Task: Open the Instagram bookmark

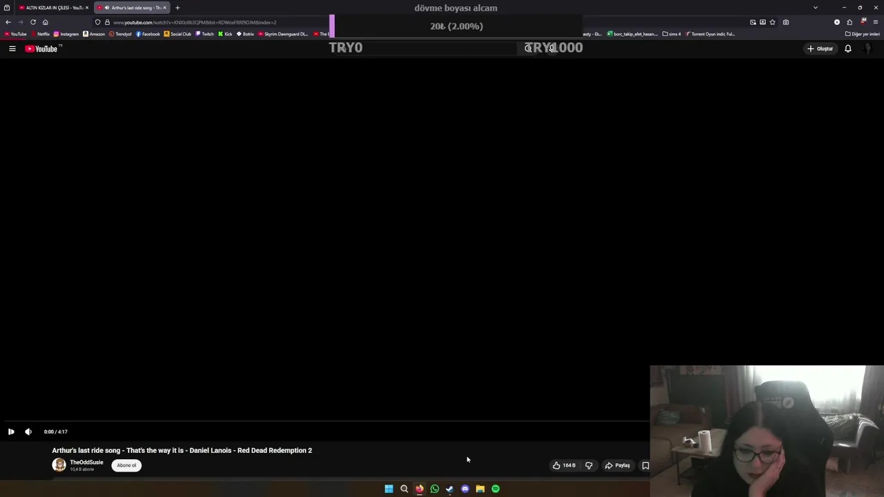Action: [x=66, y=34]
